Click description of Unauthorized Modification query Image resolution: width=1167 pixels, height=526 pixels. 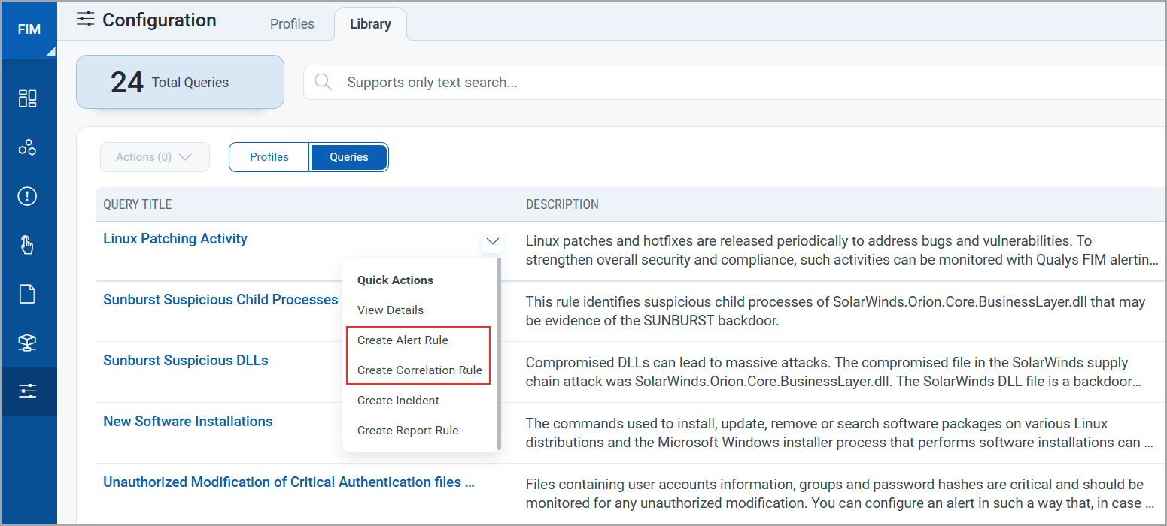coord(840,494)
